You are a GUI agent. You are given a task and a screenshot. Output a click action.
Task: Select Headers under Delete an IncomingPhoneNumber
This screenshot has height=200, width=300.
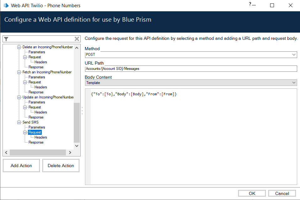pyautogui.click(x=40, y=62)
